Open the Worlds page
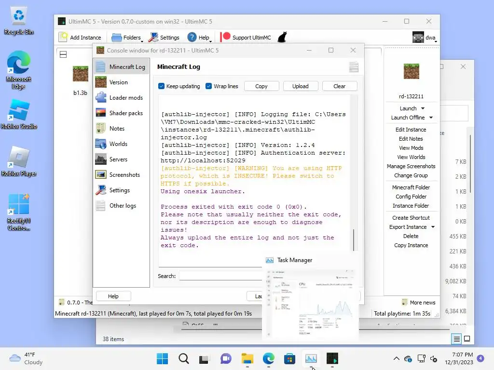This screenshot has height=370, width=494. pyautogui.click(x=122, y=144)
